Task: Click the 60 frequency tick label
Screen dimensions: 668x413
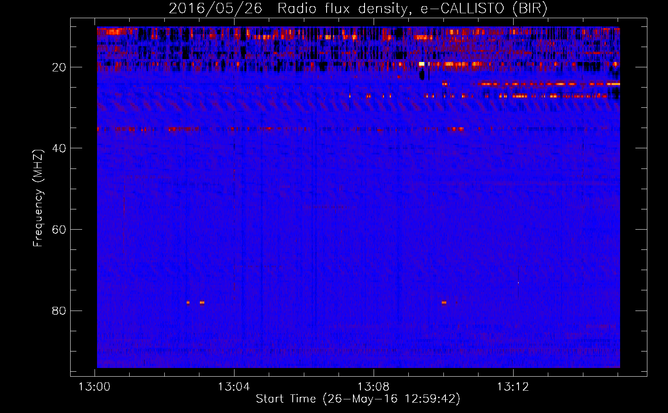Action: click(x=59, y=230)
